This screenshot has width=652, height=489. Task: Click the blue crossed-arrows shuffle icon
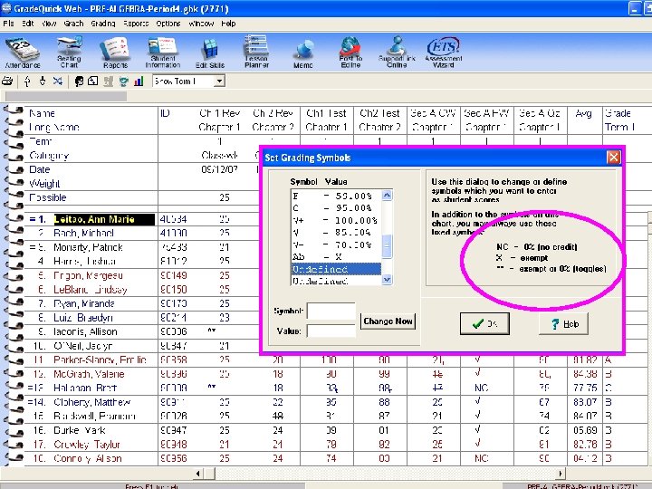pos(57,81)
